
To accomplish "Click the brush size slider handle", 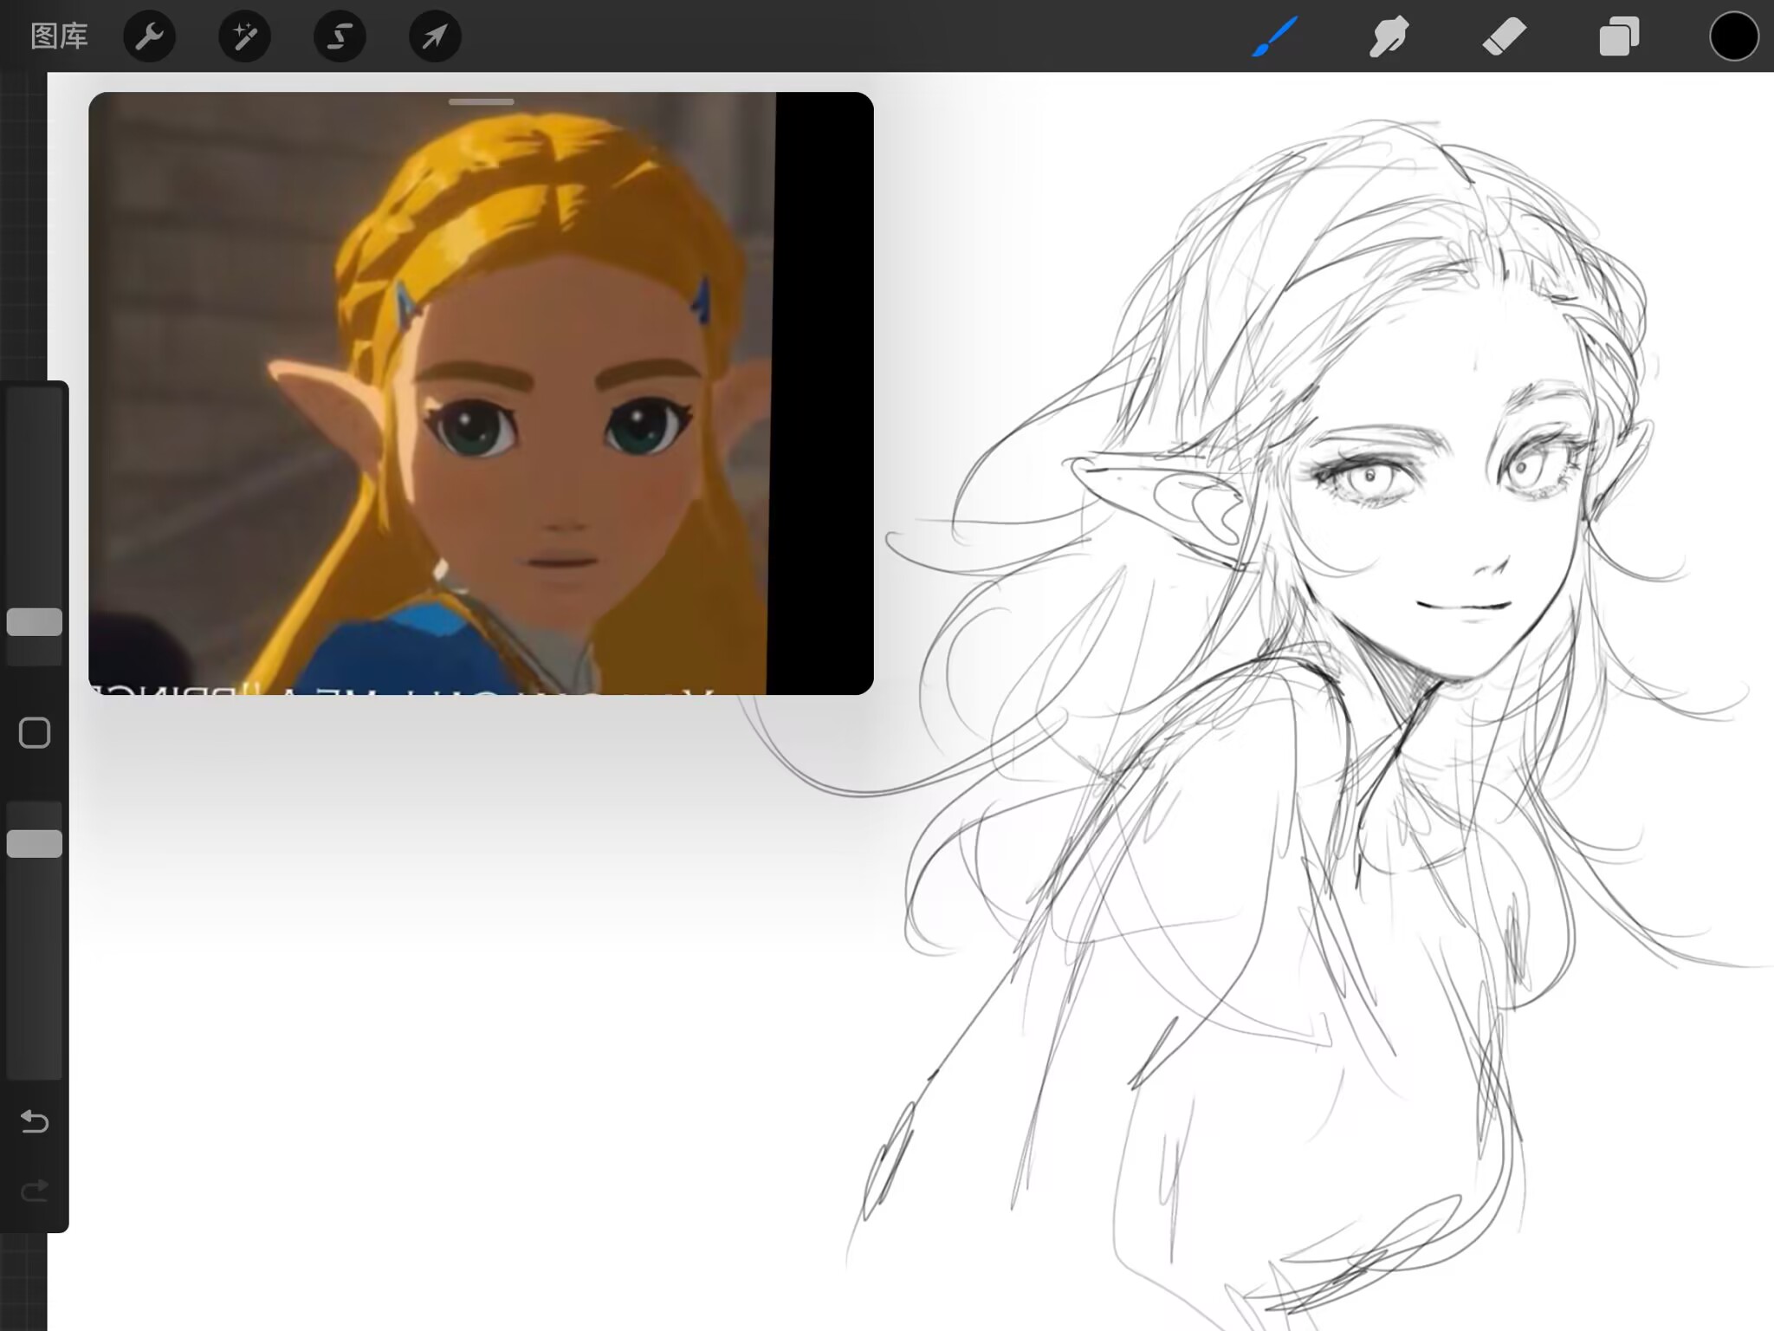I will pyautogui.click(x=35, y=622).
